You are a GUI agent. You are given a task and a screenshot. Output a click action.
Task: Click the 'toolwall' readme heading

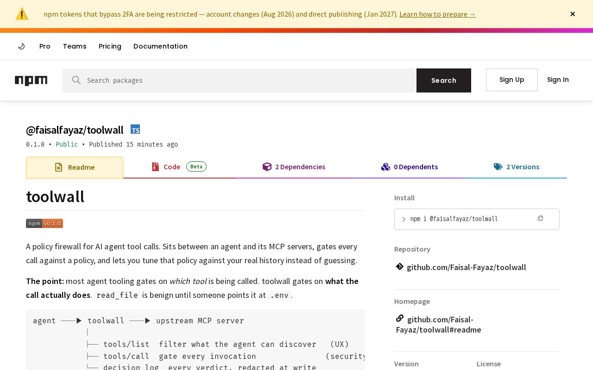click(x=55, y=197)
